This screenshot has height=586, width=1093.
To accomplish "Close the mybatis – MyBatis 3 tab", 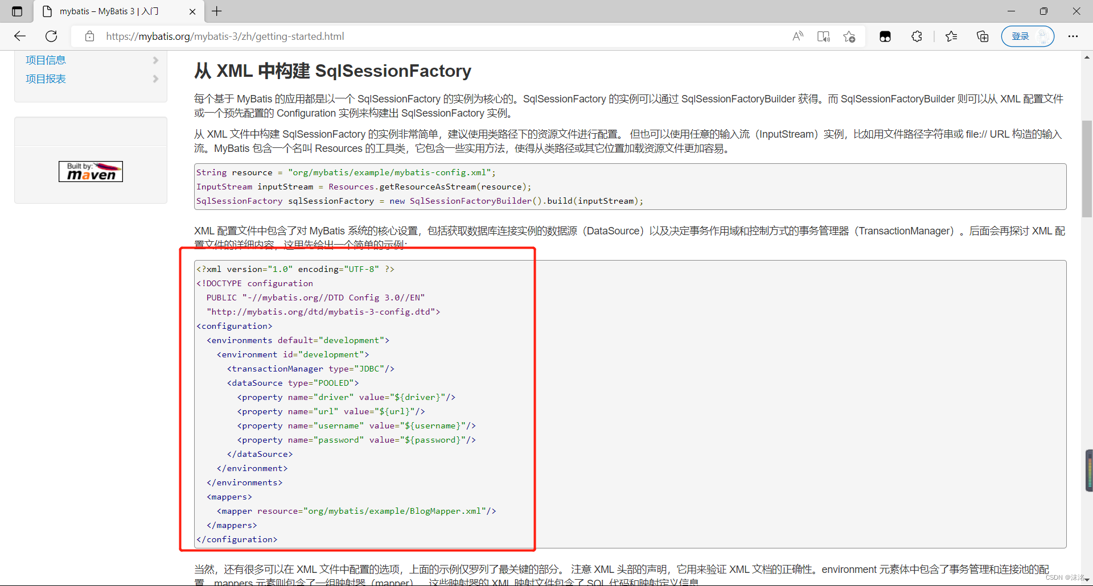I will click(192, 11).
